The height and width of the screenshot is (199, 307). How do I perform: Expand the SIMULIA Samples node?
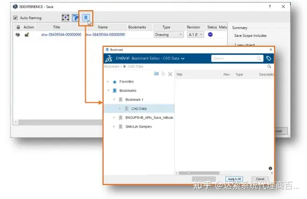click(114, 126)
